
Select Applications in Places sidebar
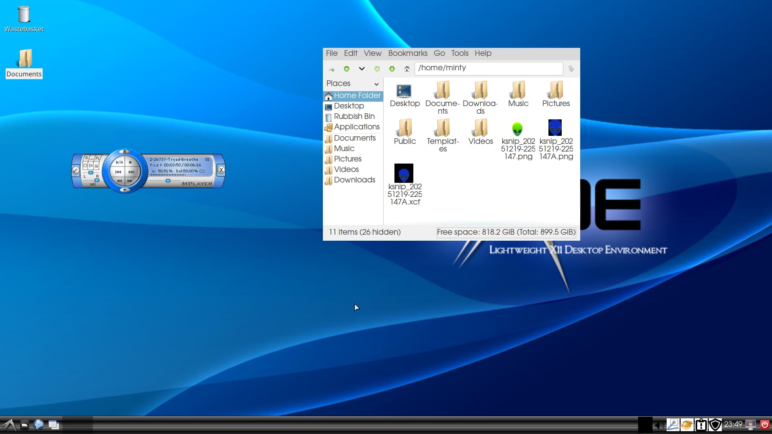(356, 127)
